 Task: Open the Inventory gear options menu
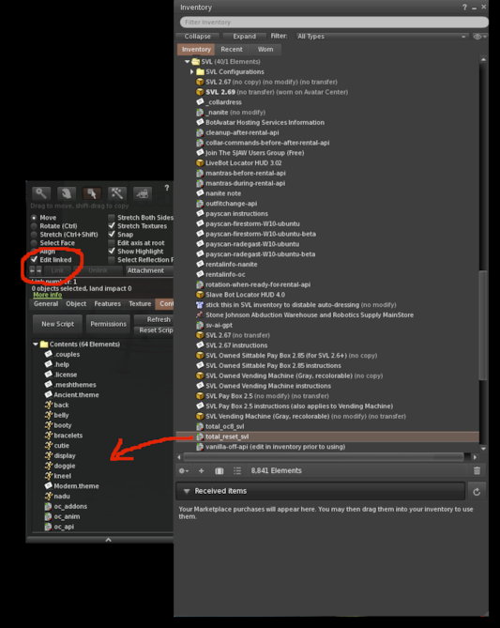pos(184,470)
